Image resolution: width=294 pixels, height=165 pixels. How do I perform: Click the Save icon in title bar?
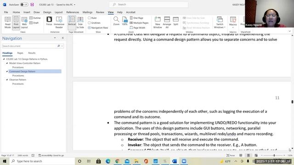32,5
